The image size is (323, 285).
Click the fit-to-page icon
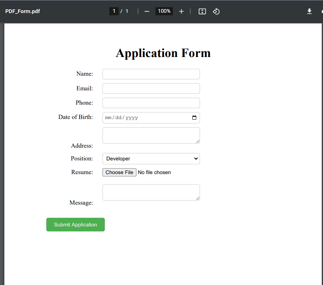click(x=202, y=11)
